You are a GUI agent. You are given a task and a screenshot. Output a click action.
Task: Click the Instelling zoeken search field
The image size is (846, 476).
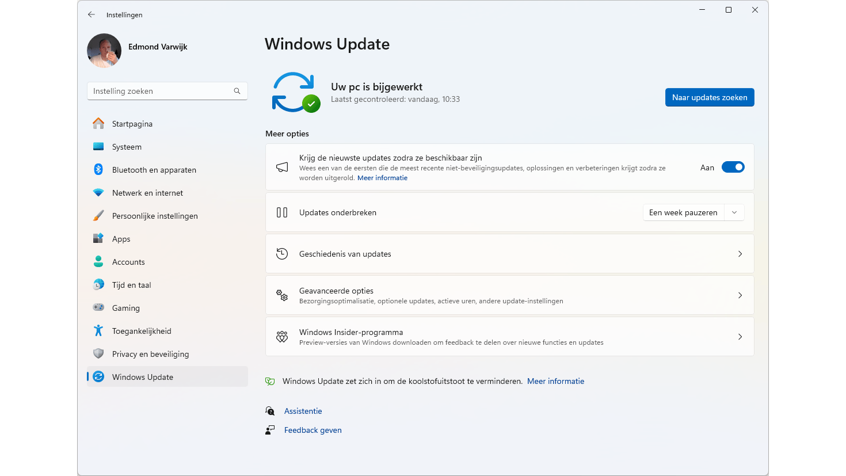coord(161,91)
